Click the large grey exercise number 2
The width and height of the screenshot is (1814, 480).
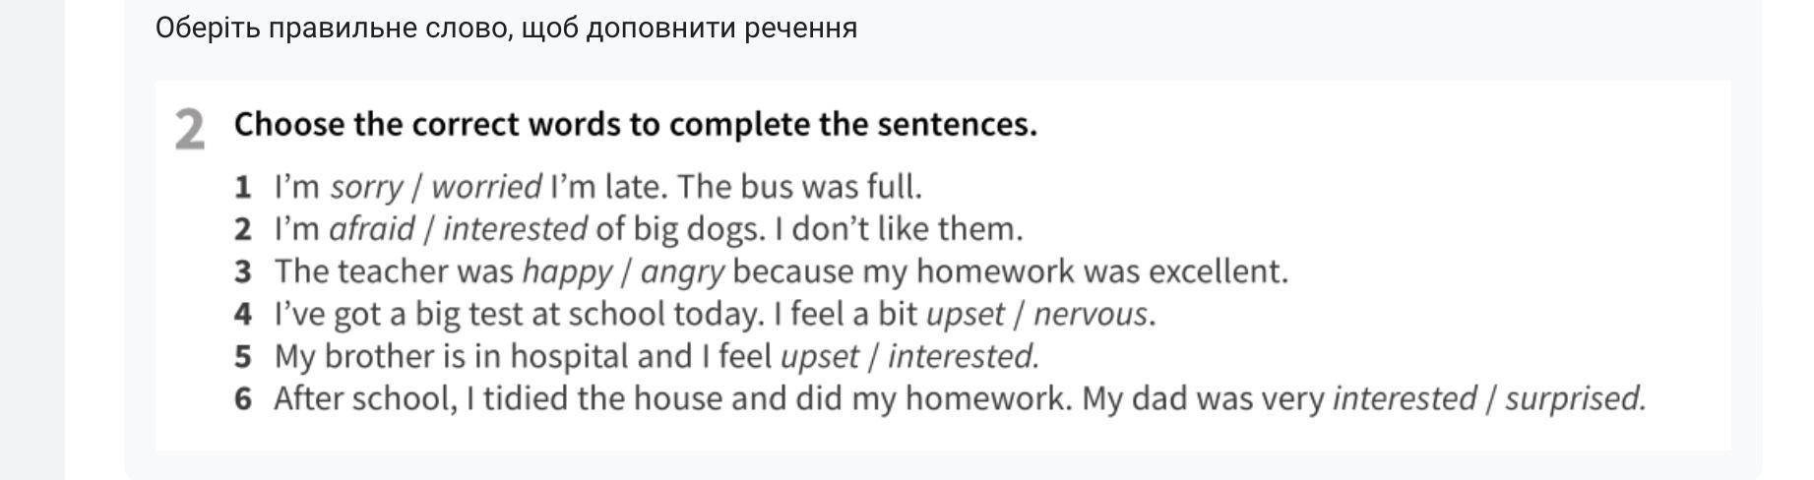(190, 130)
